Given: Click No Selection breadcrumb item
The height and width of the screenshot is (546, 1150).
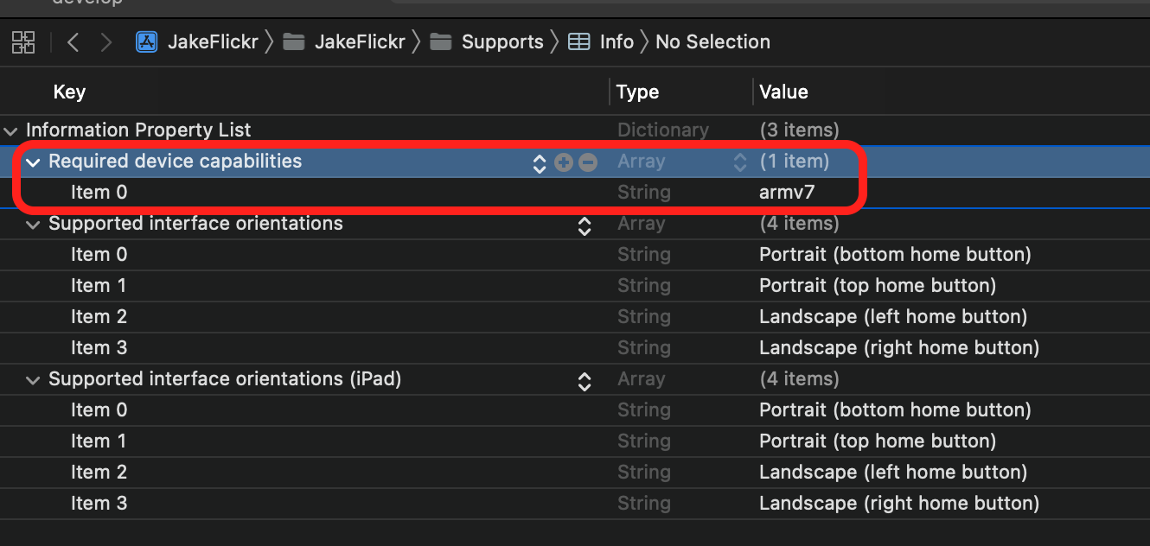Looking at the screenshot, I should [x=712, y=41].
